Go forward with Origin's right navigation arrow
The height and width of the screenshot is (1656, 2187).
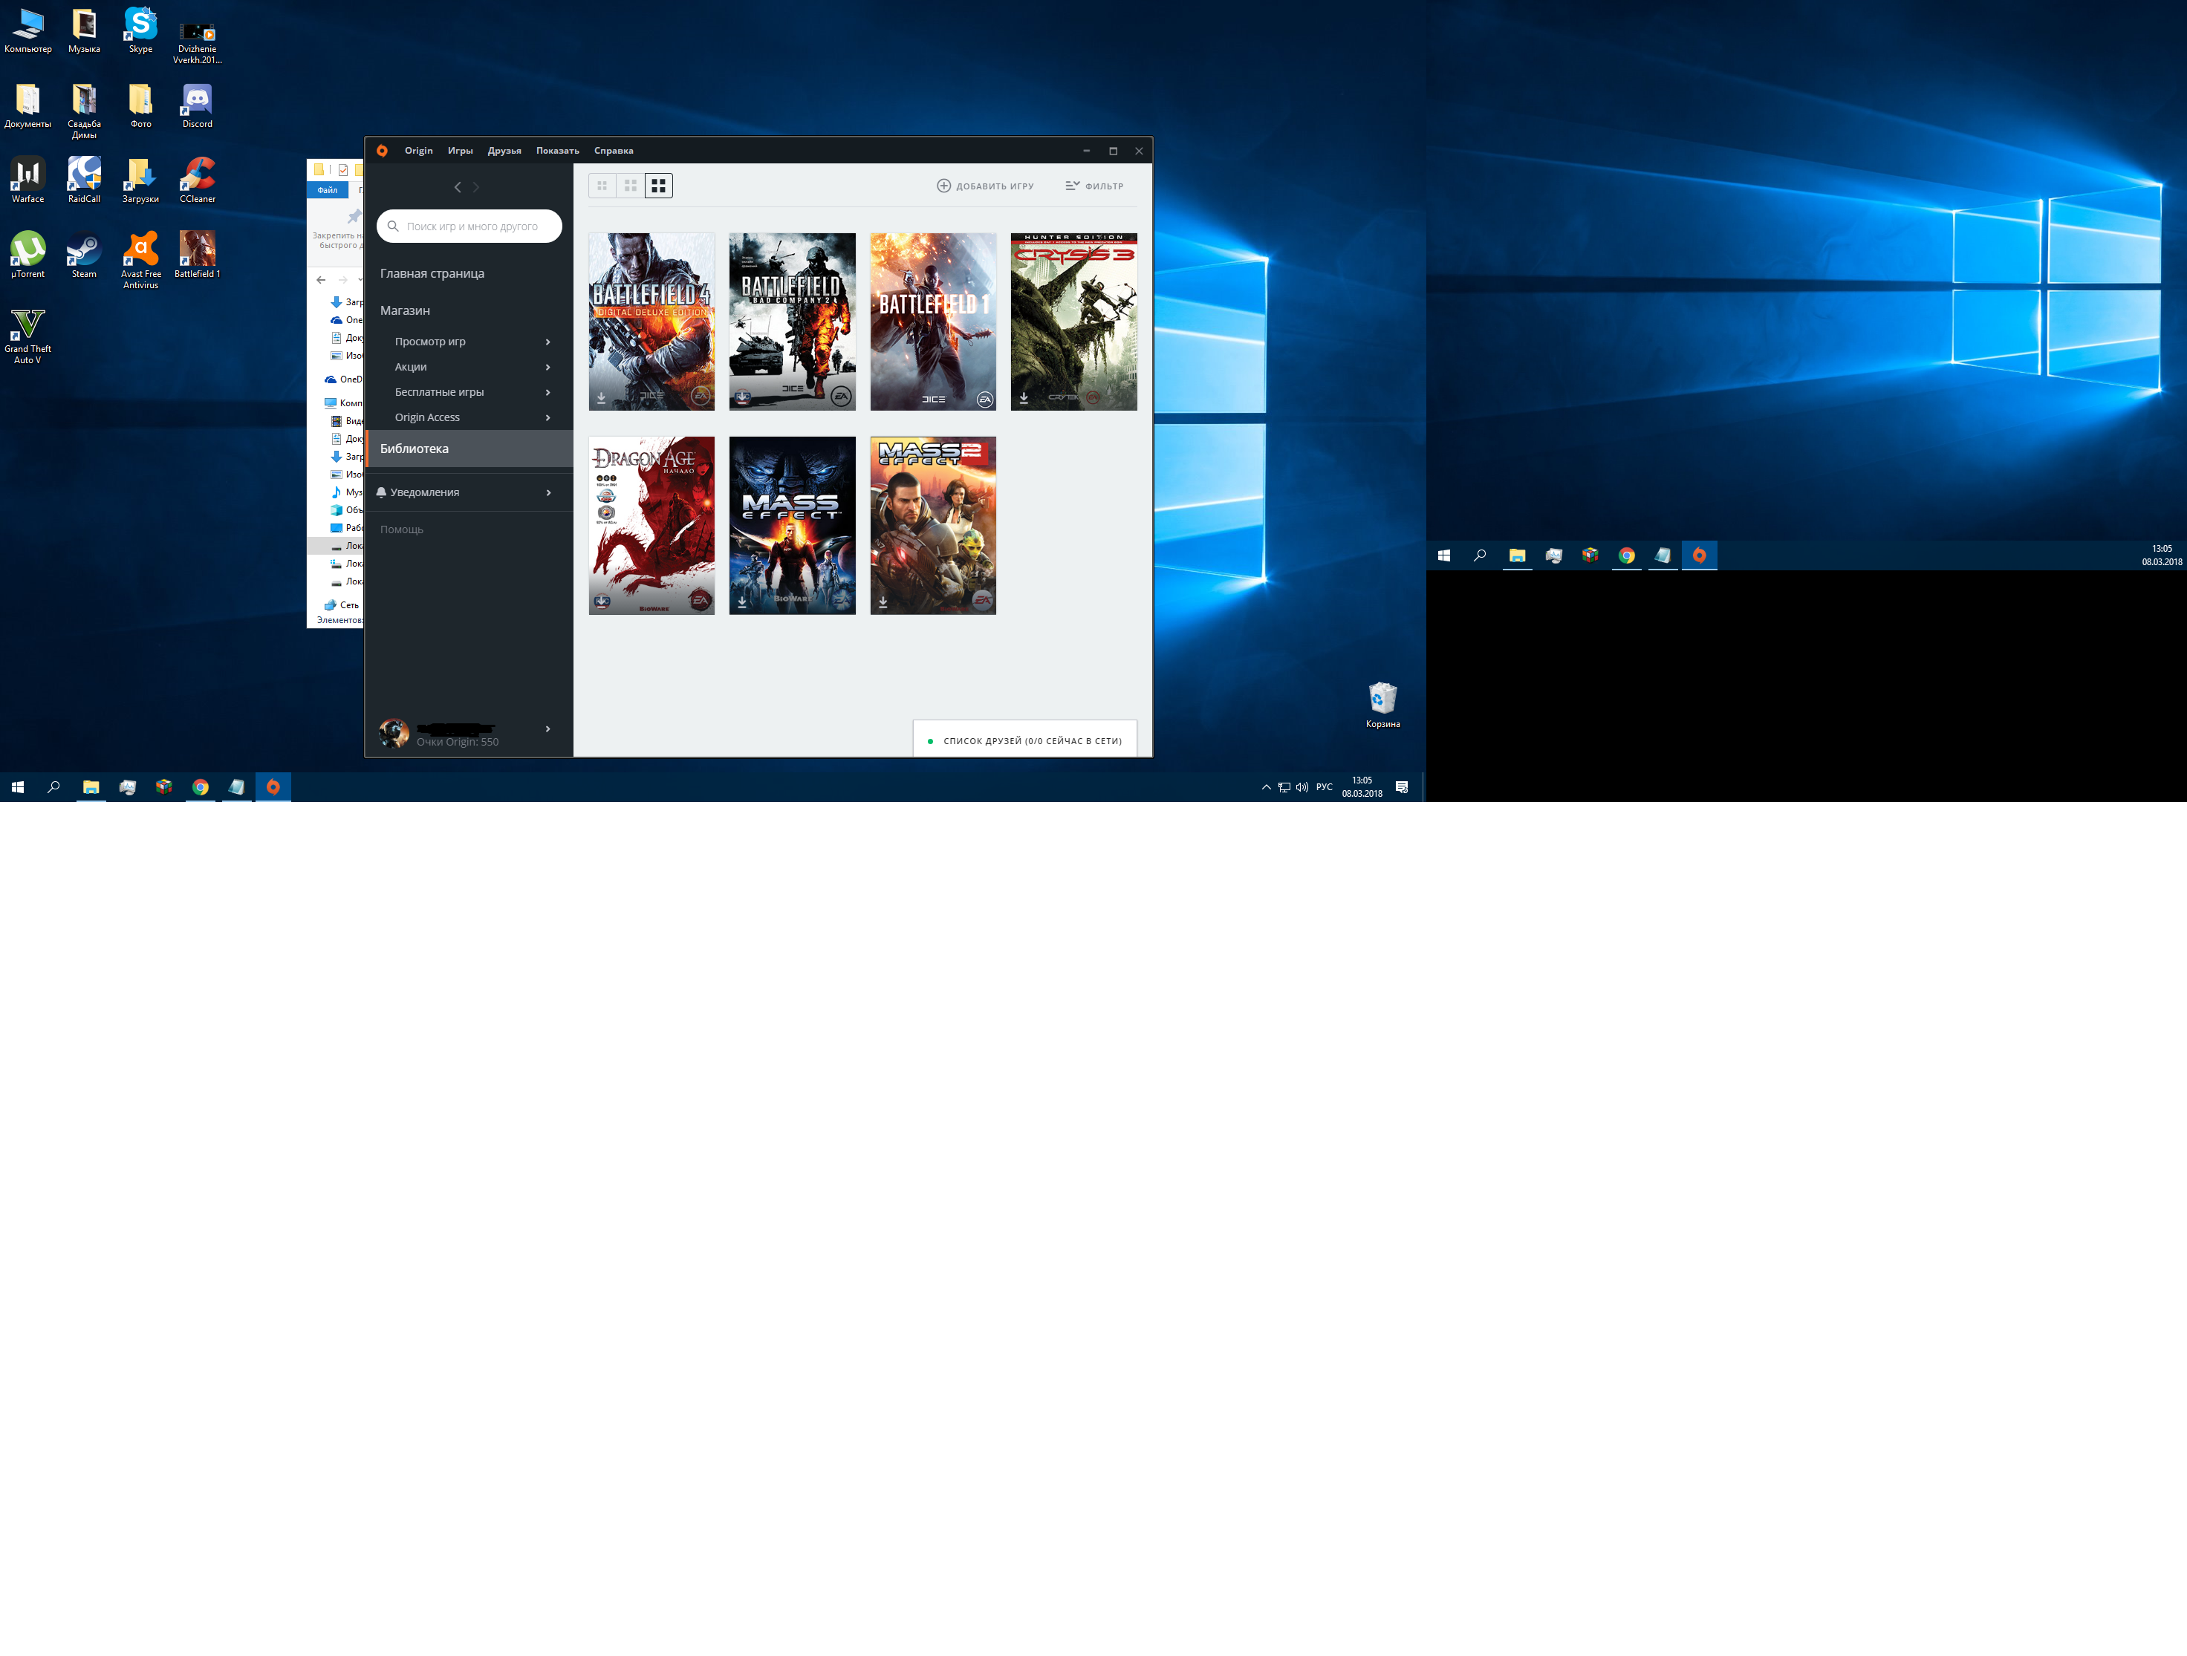coord(475,186)
